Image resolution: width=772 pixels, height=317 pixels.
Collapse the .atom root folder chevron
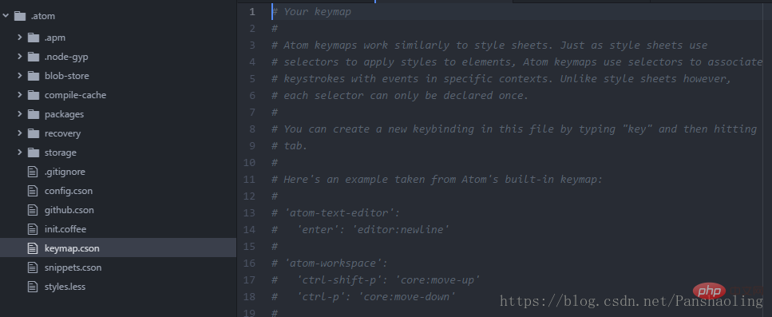pos(6,16)
